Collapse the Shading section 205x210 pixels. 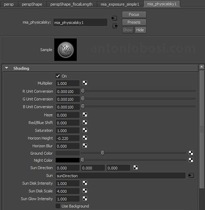(7, 68)
